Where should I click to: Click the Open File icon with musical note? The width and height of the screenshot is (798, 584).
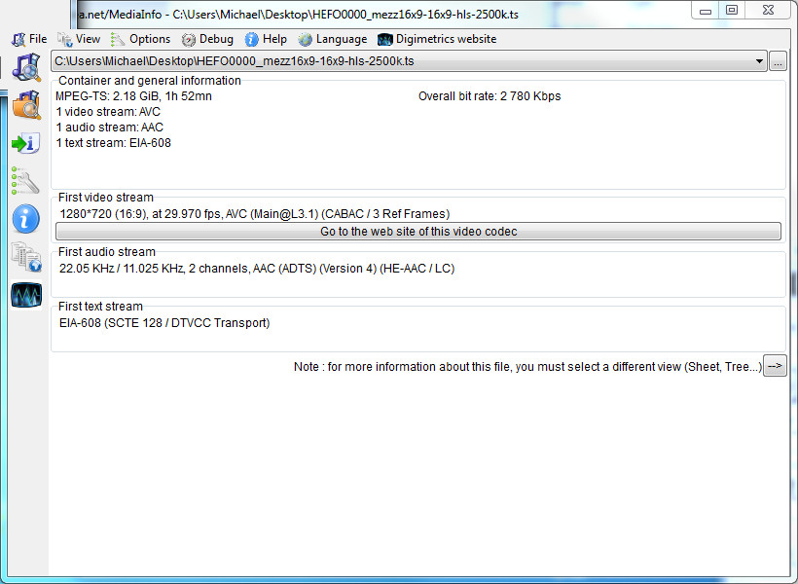click(x=26, y=67)
